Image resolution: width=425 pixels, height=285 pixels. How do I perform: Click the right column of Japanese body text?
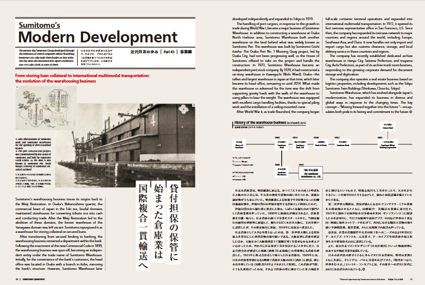pos(369,230)
